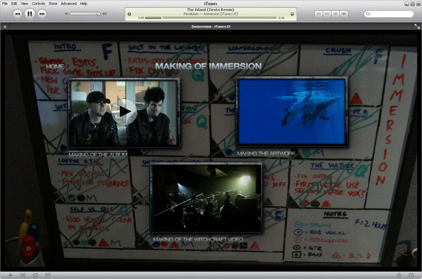Toggle repeat playback

click(x=35, y=275)
